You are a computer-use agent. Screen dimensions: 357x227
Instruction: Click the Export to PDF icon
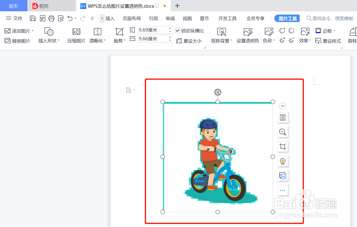(42, 18)
